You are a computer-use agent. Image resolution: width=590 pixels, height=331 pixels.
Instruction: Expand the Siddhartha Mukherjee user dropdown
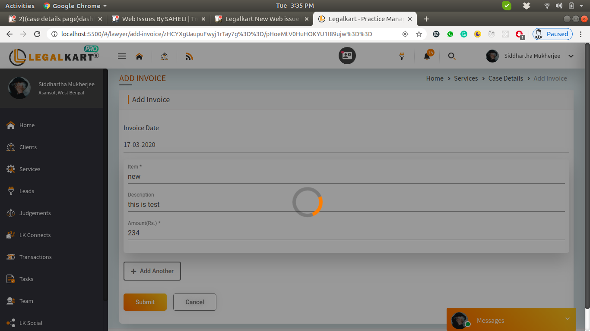[x=571, y=56]
